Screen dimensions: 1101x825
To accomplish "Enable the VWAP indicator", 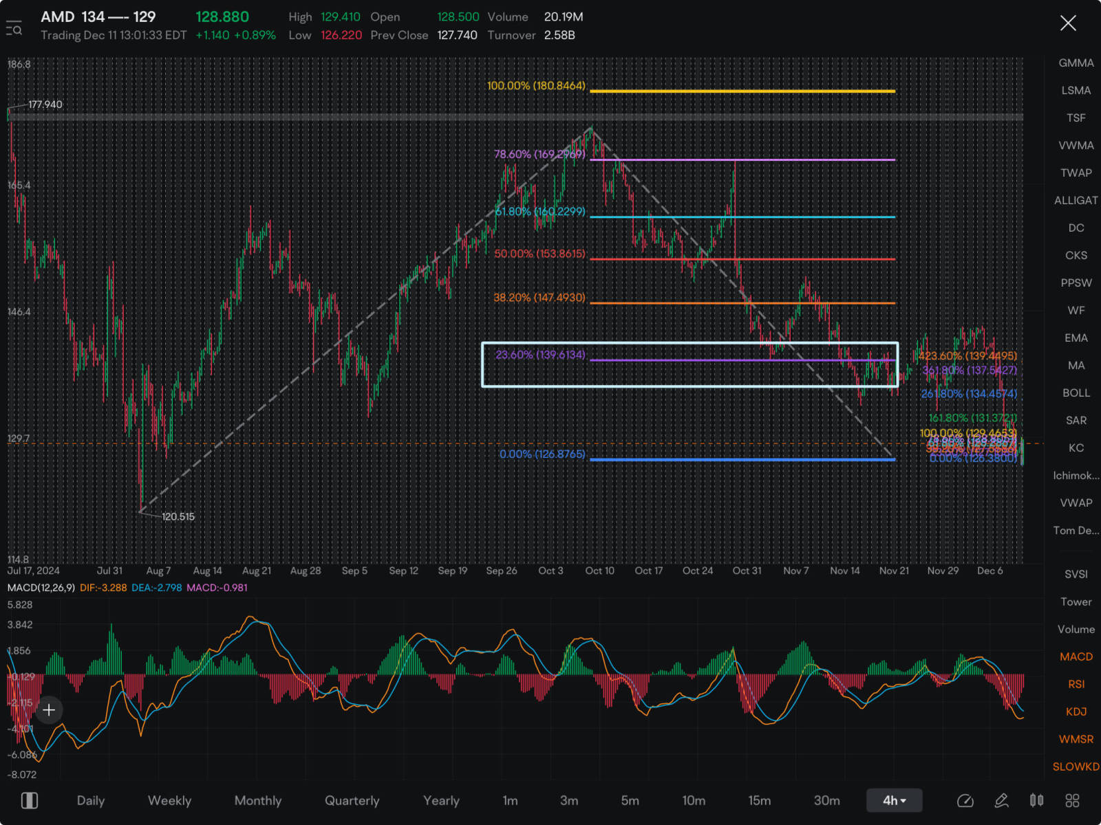I will click(1076, 503).
